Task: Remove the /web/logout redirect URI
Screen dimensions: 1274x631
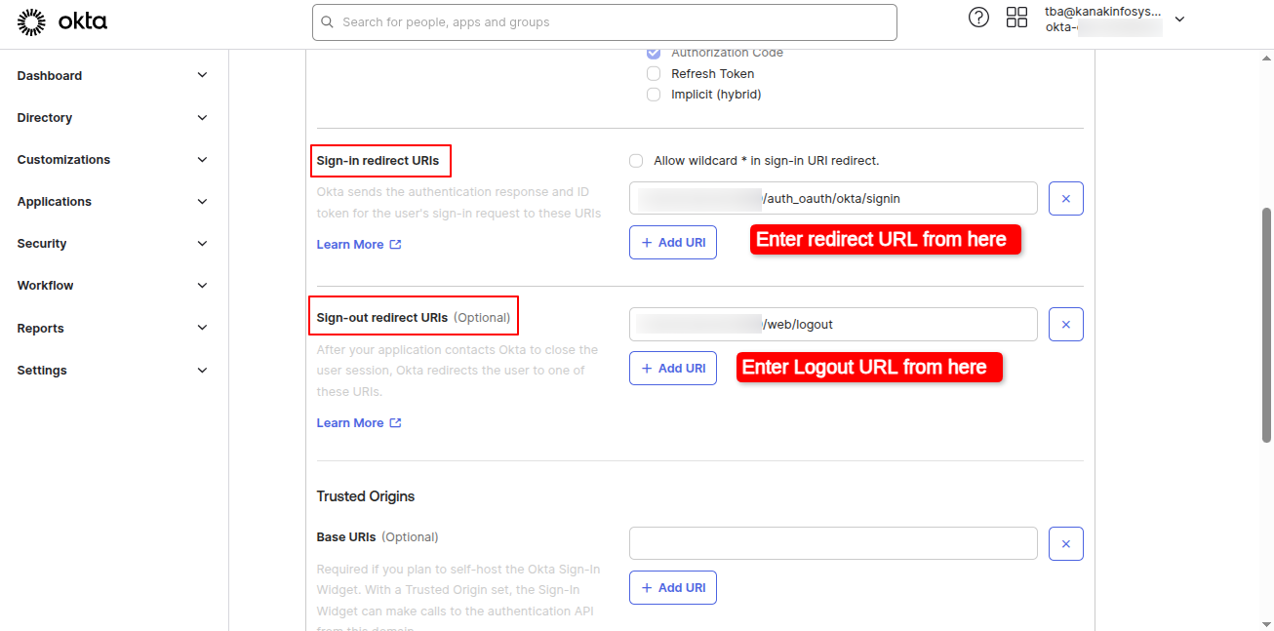Action: click(1066, 325)
